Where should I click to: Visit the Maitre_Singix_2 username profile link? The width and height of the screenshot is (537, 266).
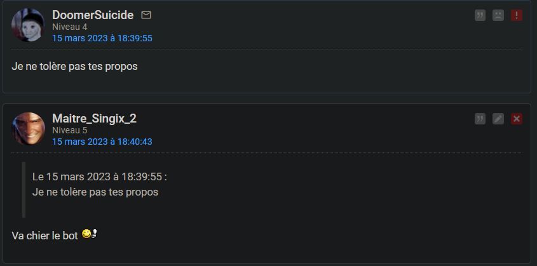(94, 119)
